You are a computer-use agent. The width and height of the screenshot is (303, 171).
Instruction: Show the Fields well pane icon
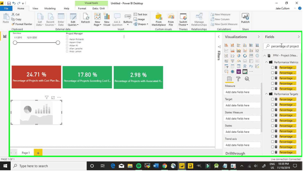coord(229,79)
